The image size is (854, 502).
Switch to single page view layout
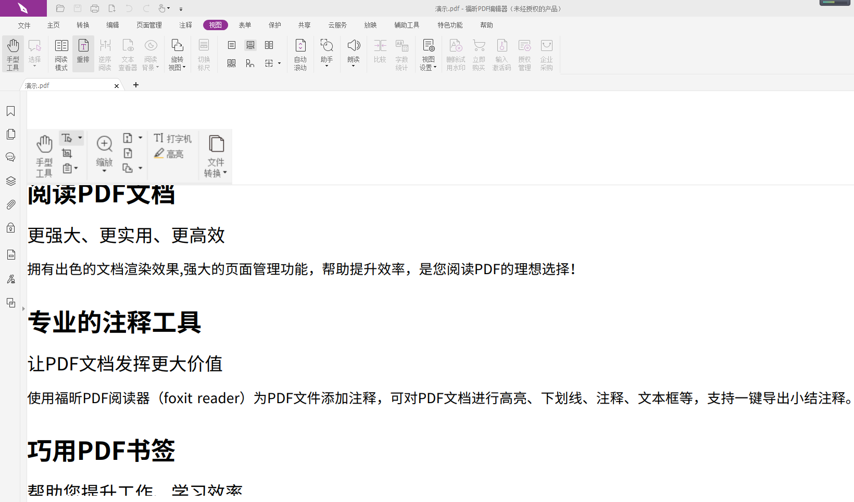(x=231, y=45)
